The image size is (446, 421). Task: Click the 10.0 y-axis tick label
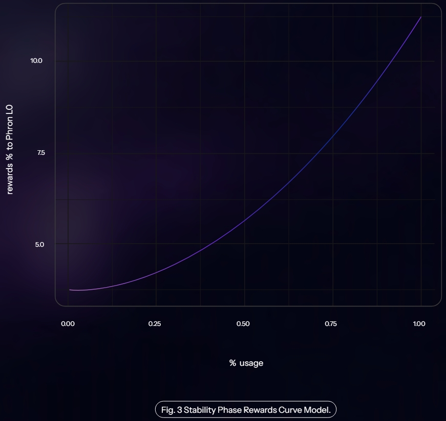(x=36, y=61)
